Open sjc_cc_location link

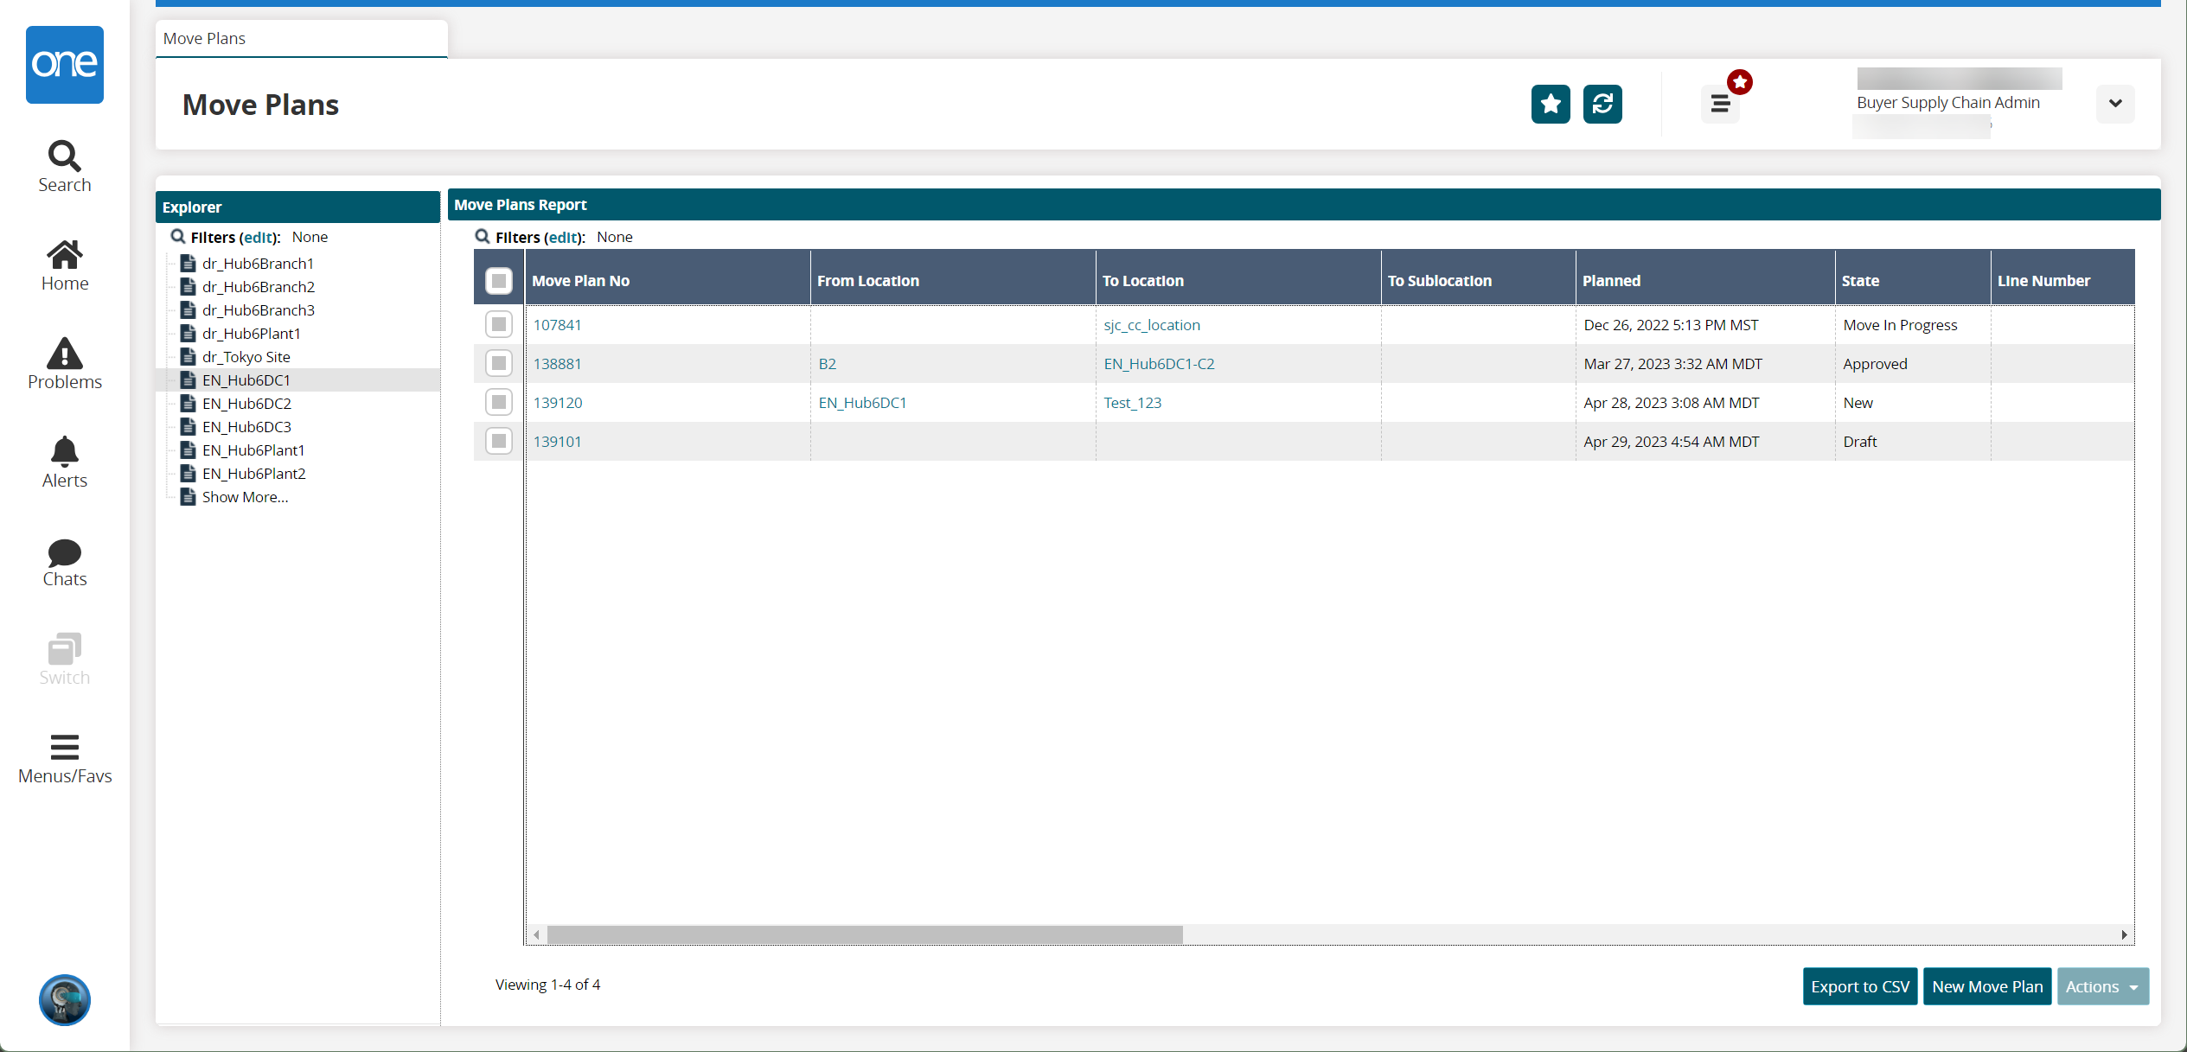click(1152, 325)
